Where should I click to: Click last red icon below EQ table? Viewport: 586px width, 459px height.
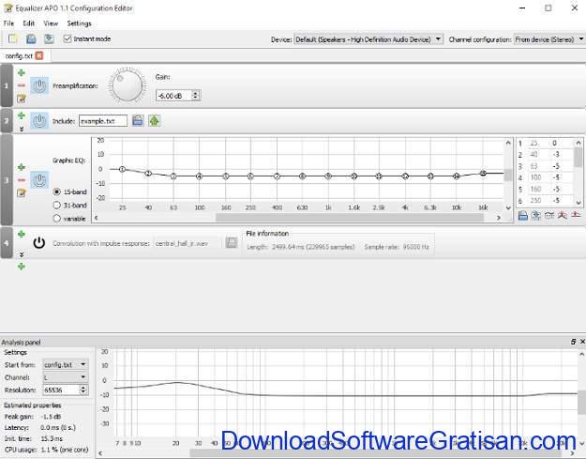coord(576,215)
